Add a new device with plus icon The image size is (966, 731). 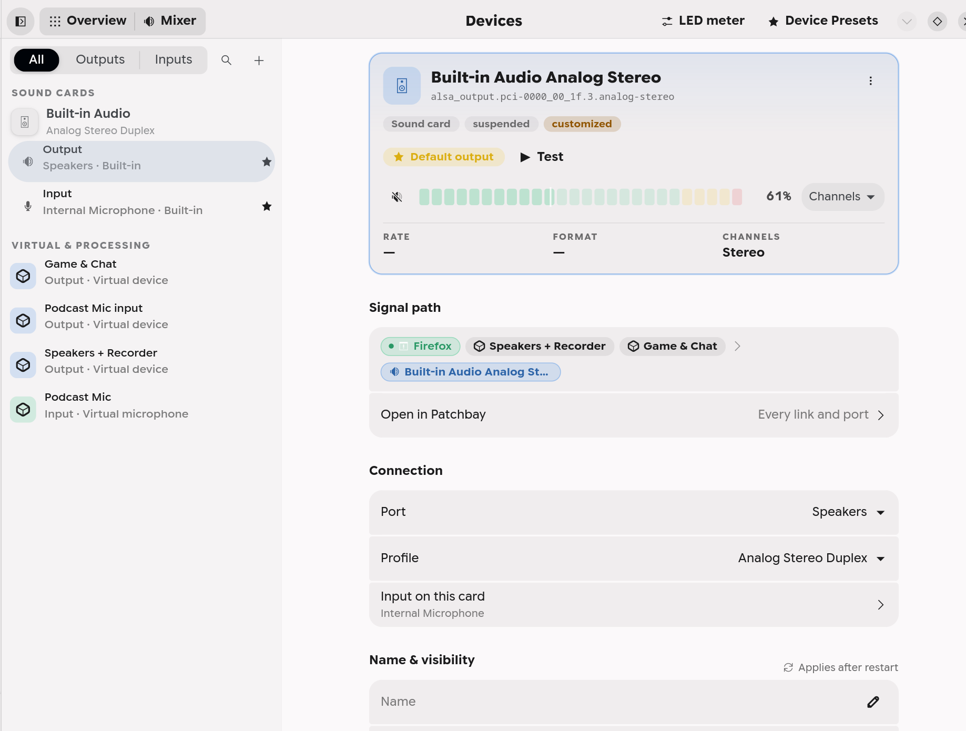tap(259, 60)
